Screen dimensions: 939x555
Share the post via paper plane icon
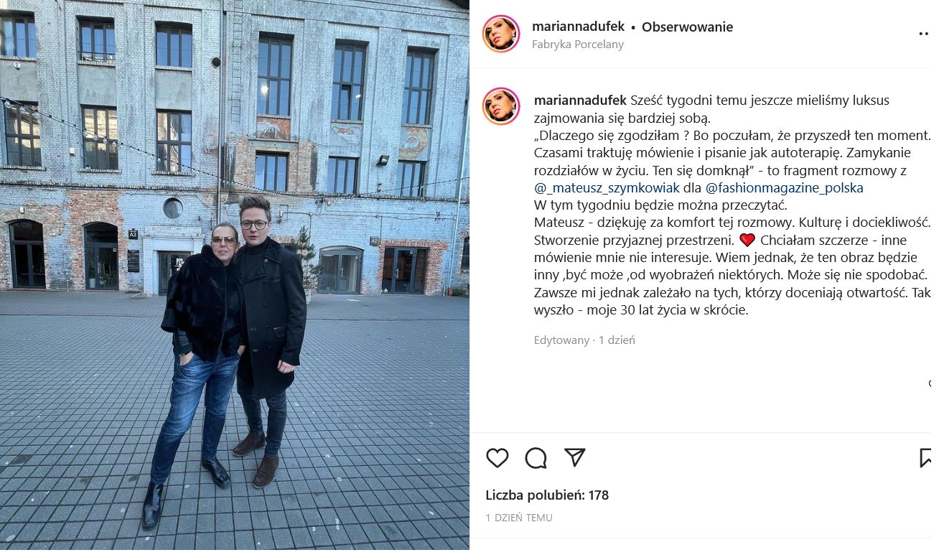574,457
